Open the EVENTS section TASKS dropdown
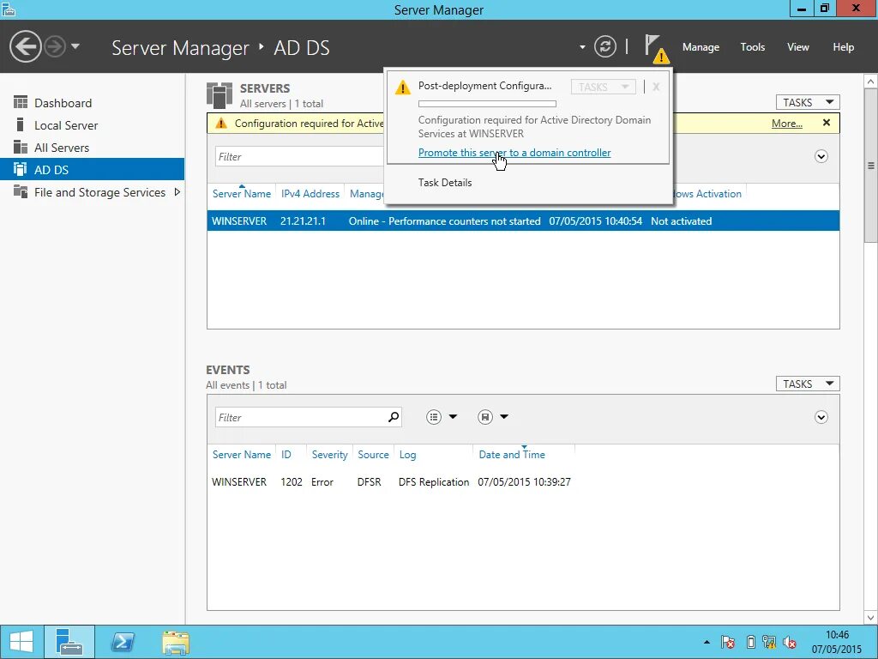The width and height of the screenshot is (878, 659). (808, 384)
